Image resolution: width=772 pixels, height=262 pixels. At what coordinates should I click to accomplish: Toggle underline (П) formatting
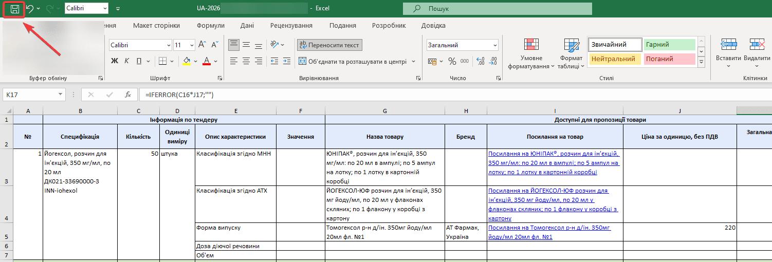pyautogui.click(x=139, y=61)
